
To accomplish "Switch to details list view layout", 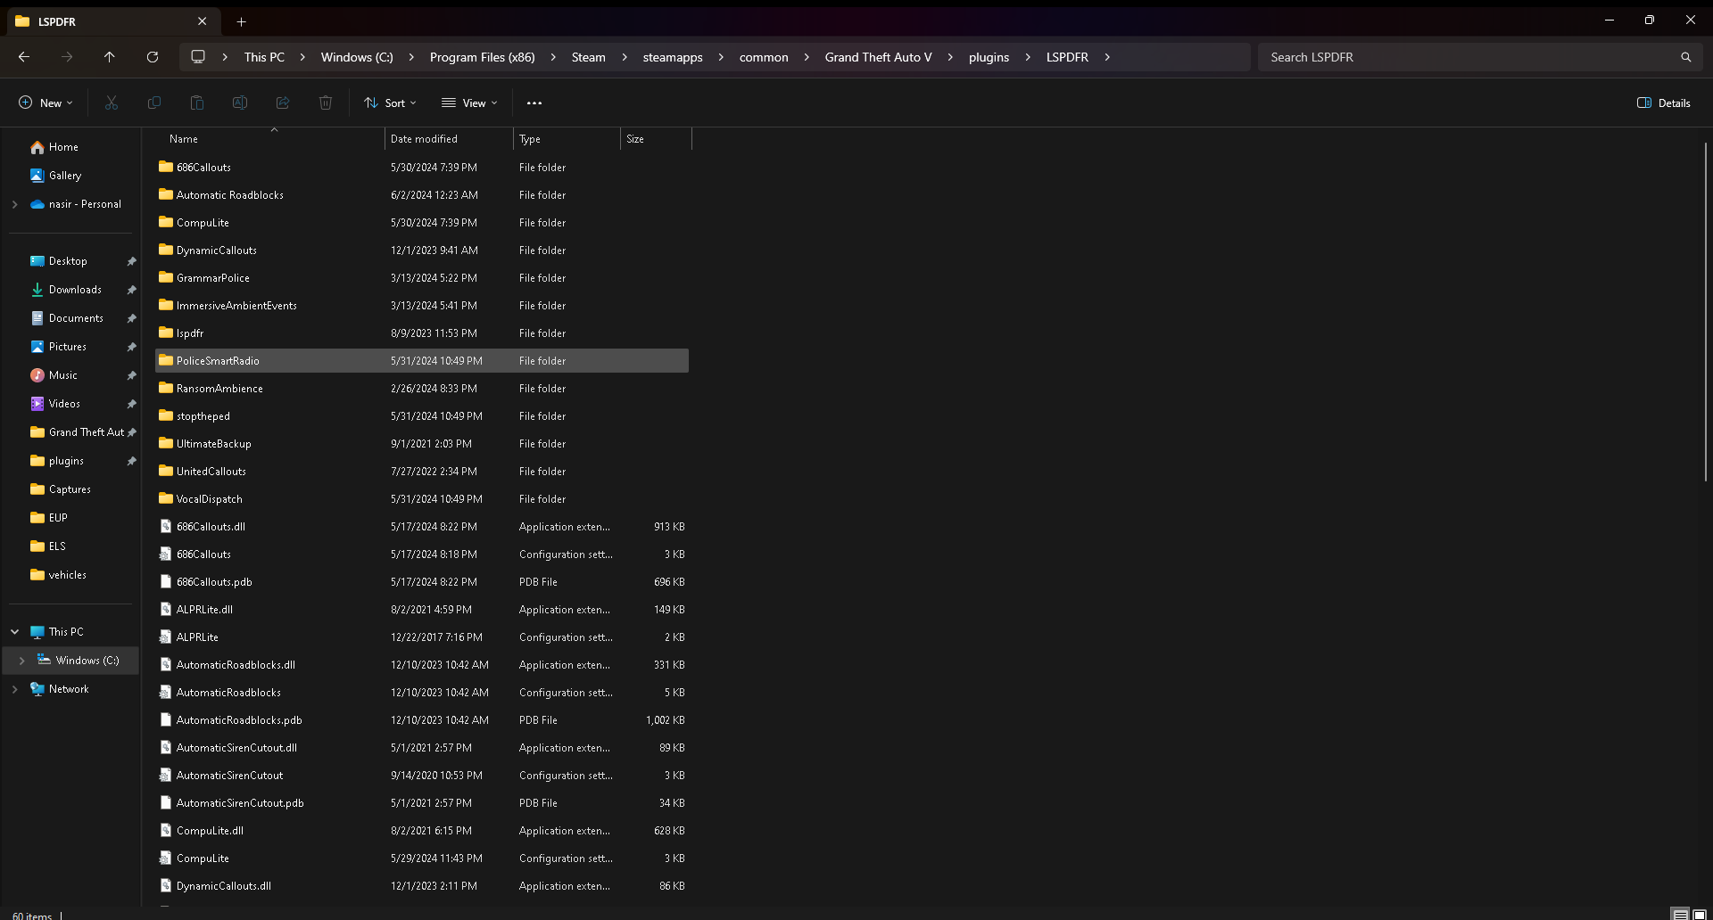I will [x=1680, y=914].
